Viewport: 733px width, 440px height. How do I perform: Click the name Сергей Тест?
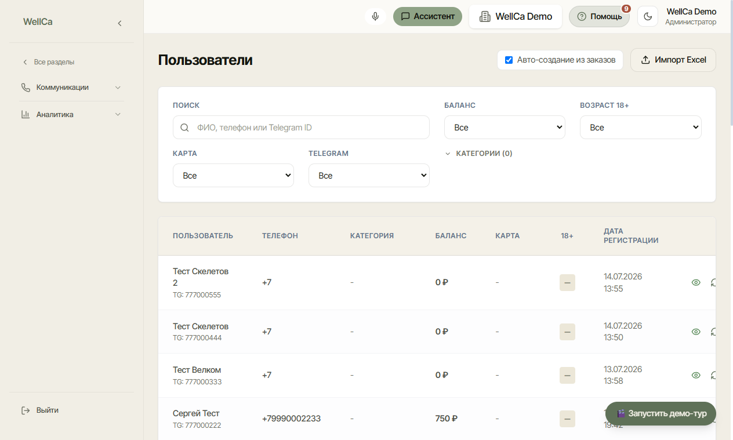(x=196, y=413)
